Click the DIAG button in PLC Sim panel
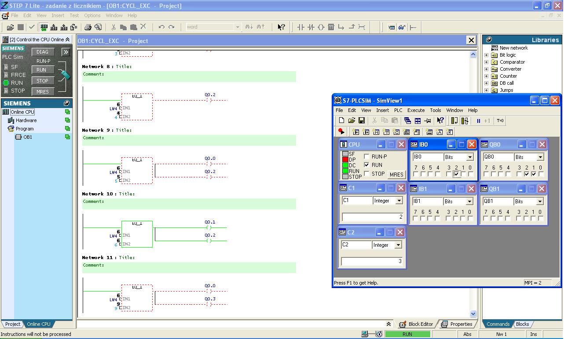This screenshot has width=564, height=339. click(x=43, y=52)
